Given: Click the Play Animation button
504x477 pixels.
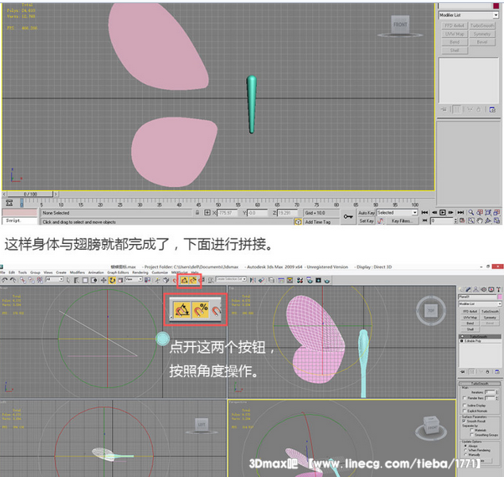Looking at the screenshot, I should (x=443, y=212).
